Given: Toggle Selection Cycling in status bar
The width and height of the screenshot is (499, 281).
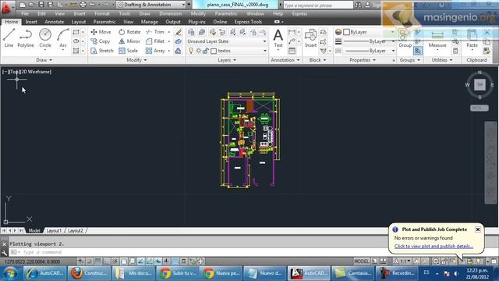Looking at the screenshot, I should click(x=193, y=261).
